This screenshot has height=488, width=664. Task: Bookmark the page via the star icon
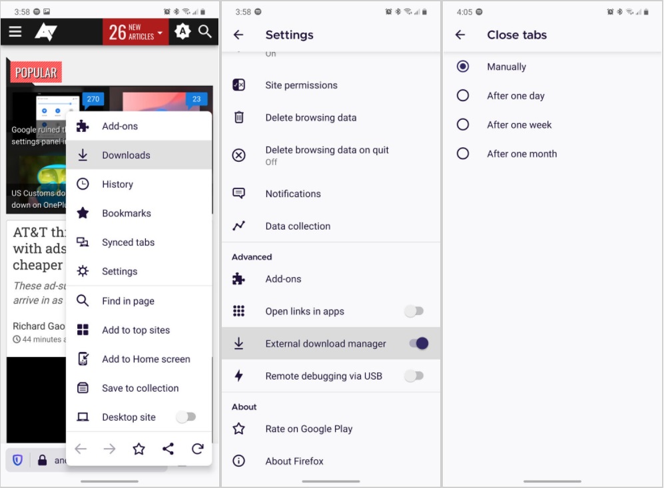[139, 449]
